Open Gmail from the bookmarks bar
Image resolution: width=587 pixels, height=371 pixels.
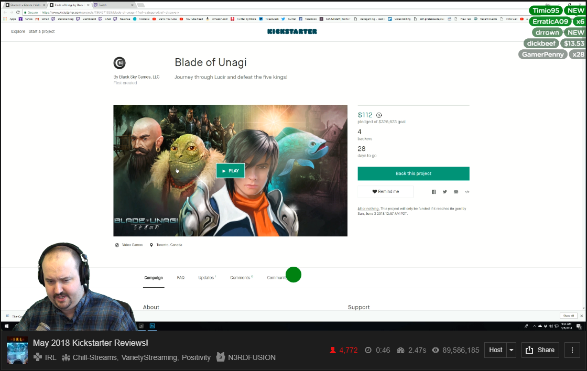[x=46, y=18]
